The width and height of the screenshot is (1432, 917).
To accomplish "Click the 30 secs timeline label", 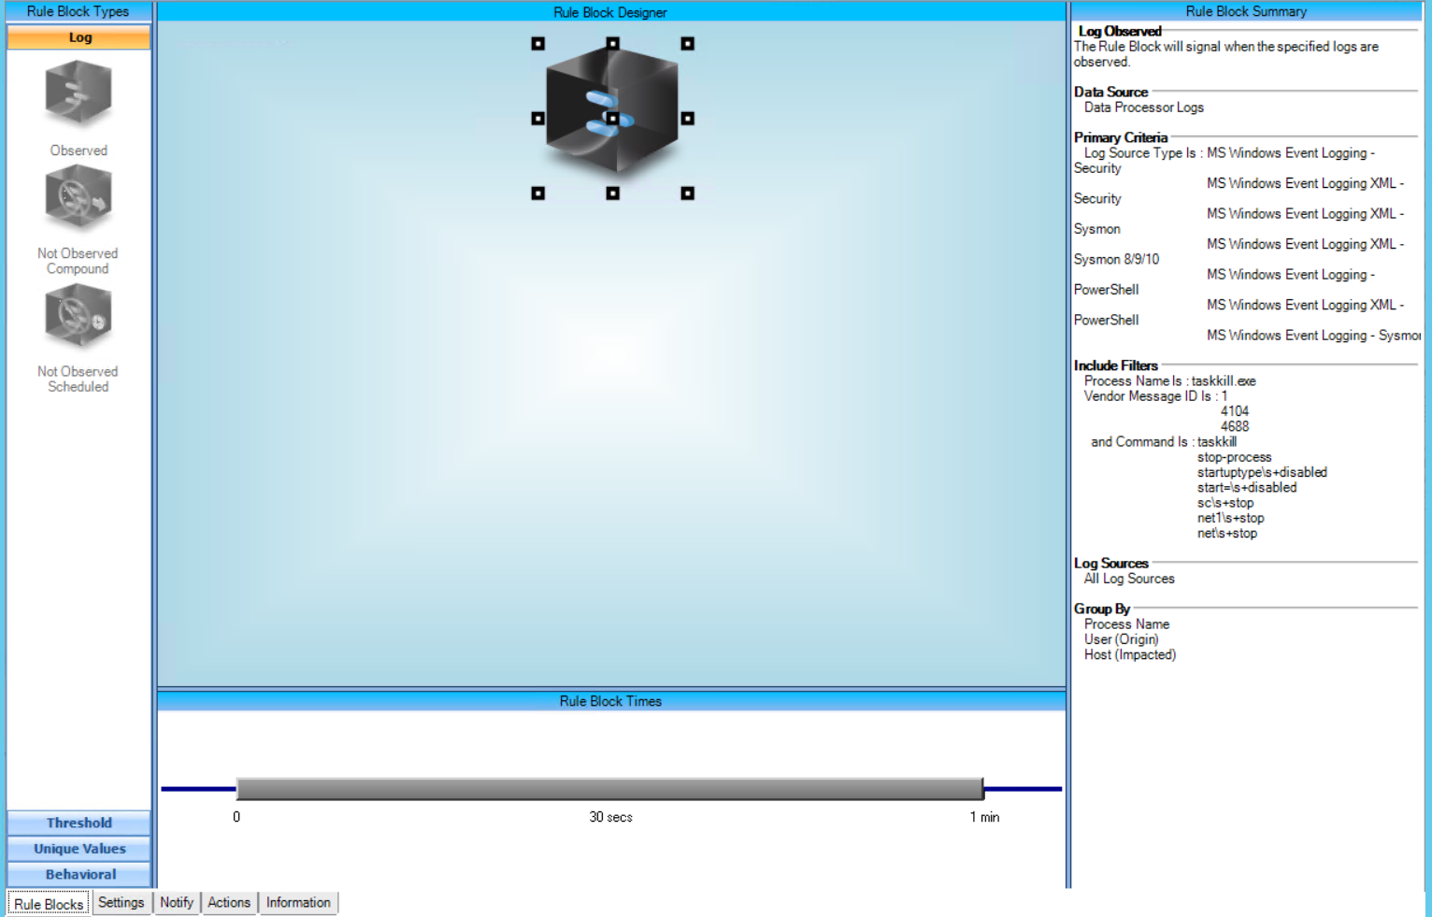I will point(610,817).
